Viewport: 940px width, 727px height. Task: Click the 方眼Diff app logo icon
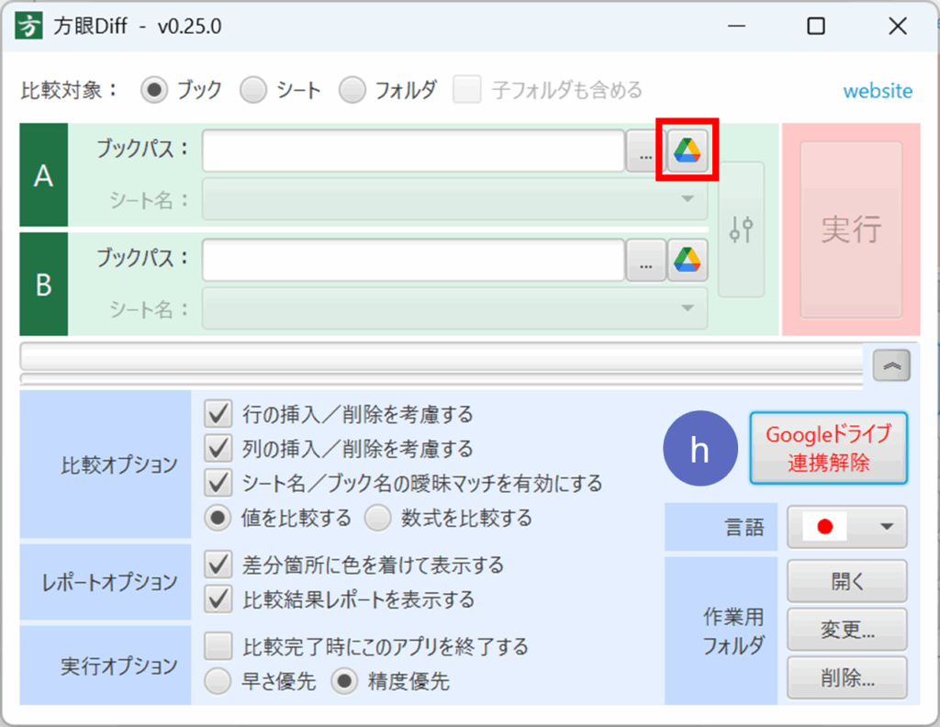pyautogui.click(x=31, y=27)
